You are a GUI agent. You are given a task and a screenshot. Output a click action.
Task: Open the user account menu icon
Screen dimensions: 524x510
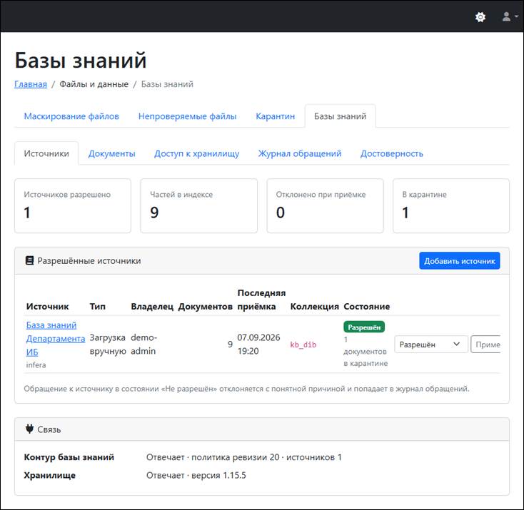(x=510, y=16)
